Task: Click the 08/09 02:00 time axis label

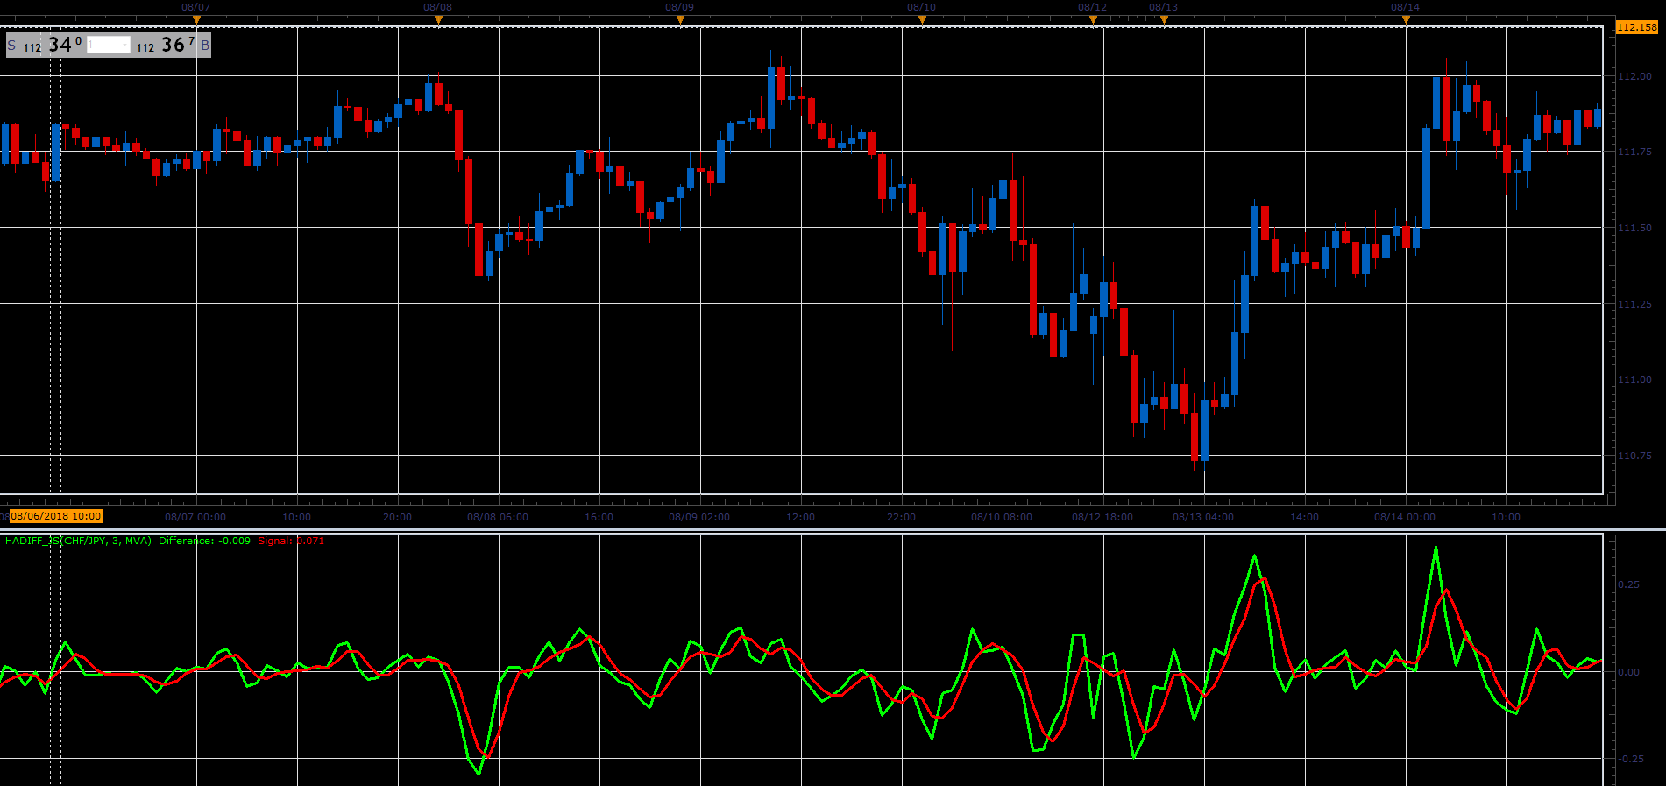Action: 699,517
